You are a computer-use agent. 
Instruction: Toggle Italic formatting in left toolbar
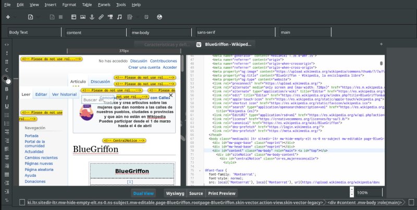[x=7, y=97]
